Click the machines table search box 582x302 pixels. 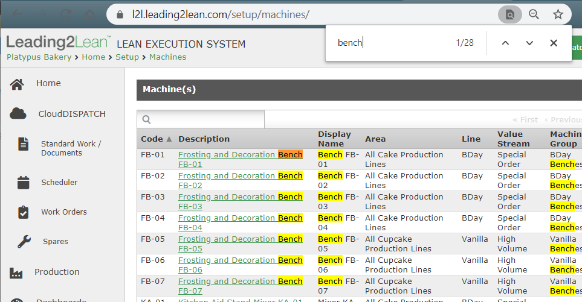coord(201,119)
